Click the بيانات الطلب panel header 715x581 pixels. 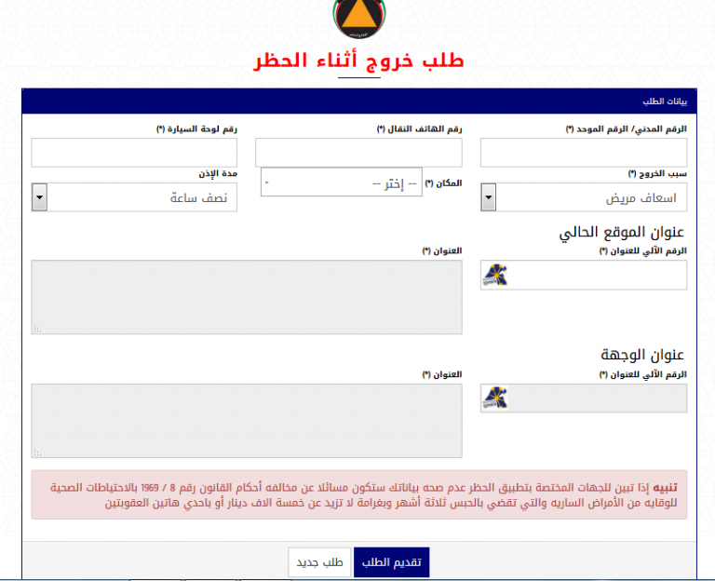359,101
